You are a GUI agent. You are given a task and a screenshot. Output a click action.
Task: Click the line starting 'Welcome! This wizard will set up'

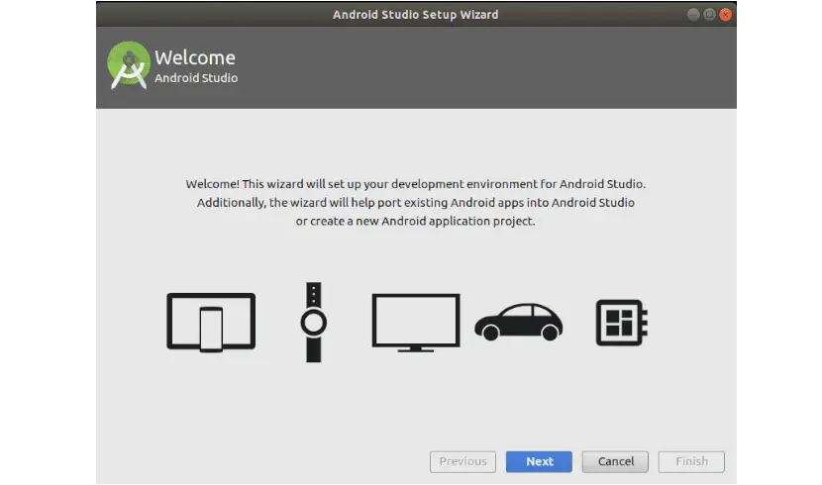416,184
